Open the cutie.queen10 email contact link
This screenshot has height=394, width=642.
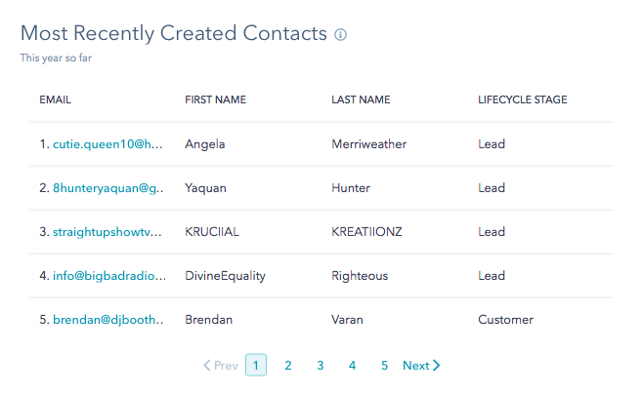(107, 144)
